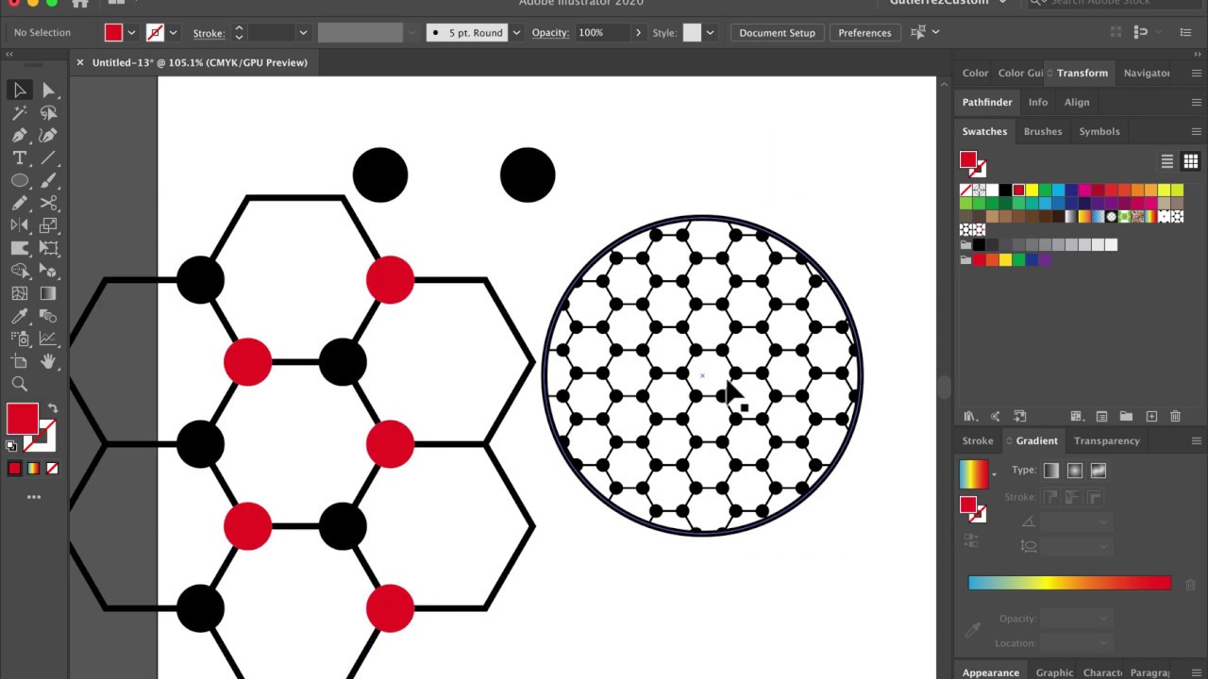1208x679 pixels.
Task: Select the Line Segment tool
Action: tap(48, 158)
